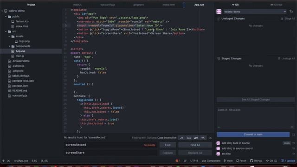The height and width of the screenshot is (167, 297).
Task: Select the App.vue editor tab
Action: point(199,5)
